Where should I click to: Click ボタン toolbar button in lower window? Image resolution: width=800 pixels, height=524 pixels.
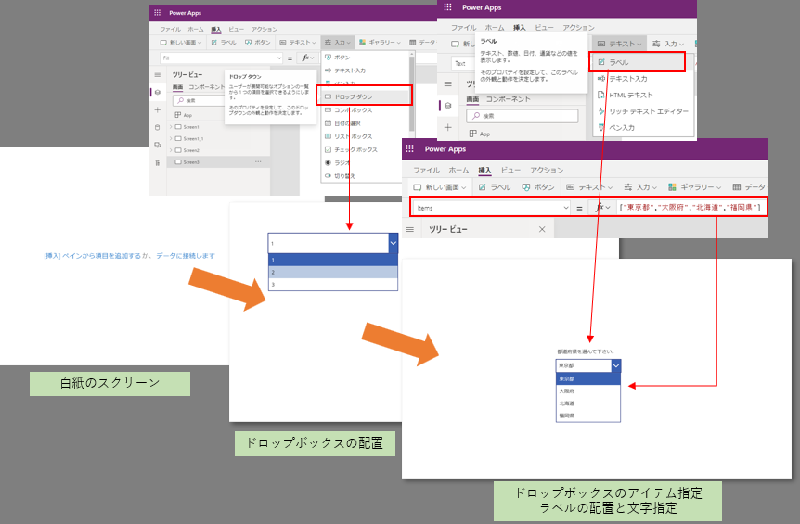(x=537, y=187)
